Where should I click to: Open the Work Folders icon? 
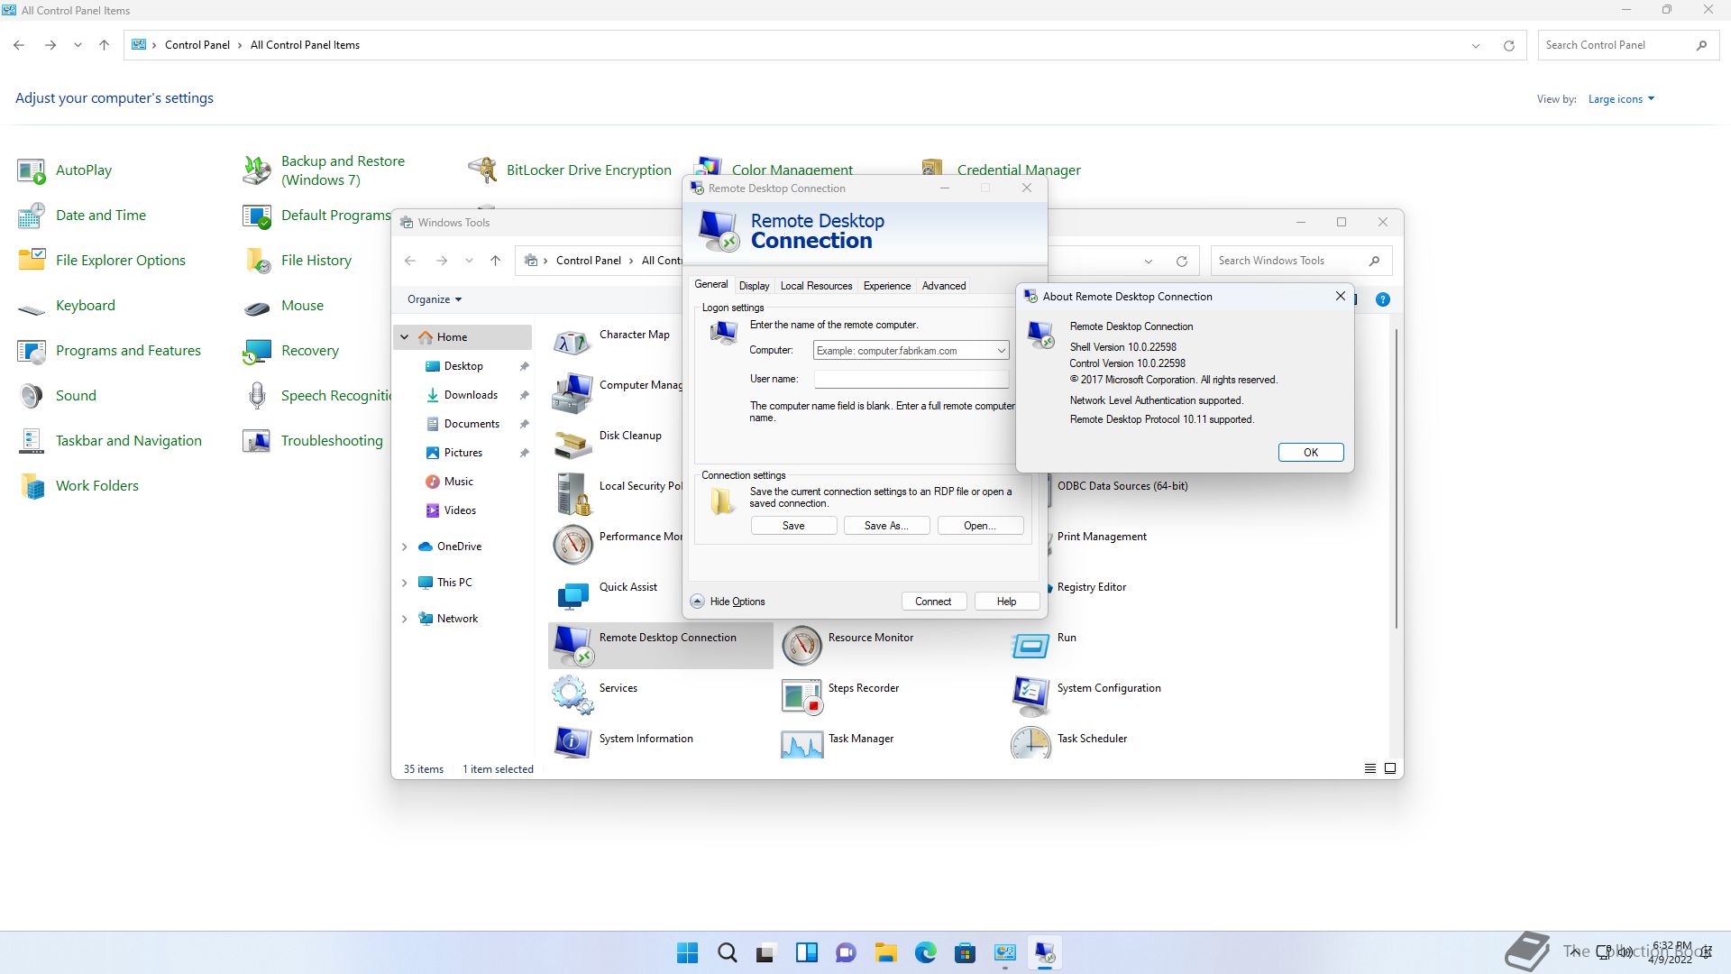pos(32,486)
